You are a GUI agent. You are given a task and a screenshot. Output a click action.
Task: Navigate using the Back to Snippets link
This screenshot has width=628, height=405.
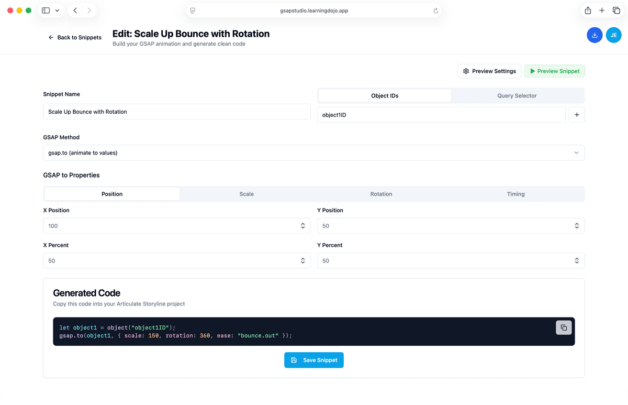pos(74,37)
